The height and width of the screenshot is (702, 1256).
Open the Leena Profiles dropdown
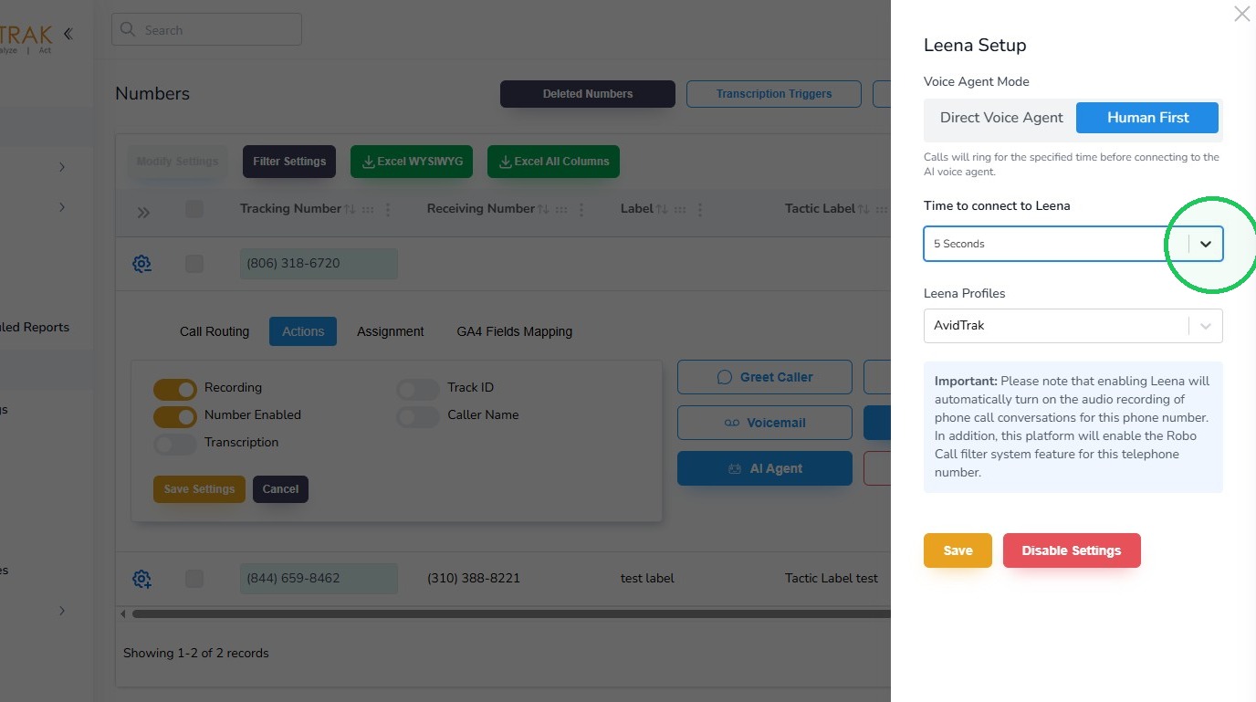pos(1073,326)
